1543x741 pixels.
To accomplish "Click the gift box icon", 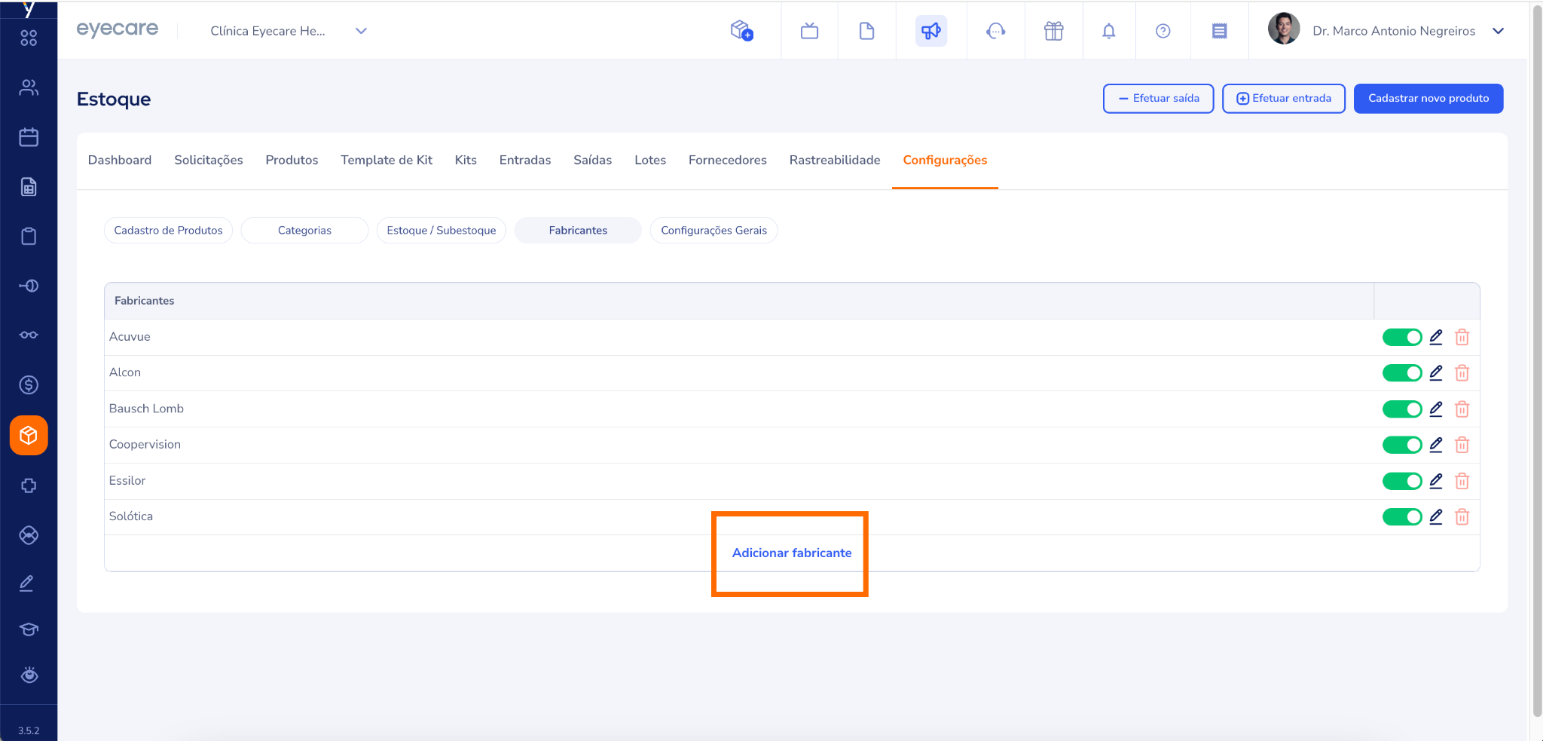I will [x=1053, y=31].
